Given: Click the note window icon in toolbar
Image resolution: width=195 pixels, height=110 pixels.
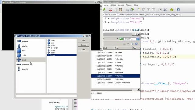Looking at the screenshot, I should pyautogui.click(x=139, y=9).
